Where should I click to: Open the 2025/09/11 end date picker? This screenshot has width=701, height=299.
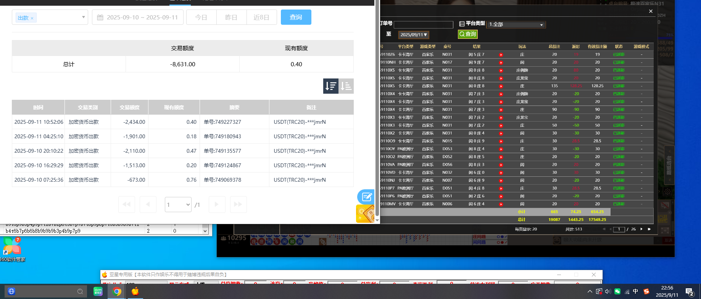[x=414, y=35]
